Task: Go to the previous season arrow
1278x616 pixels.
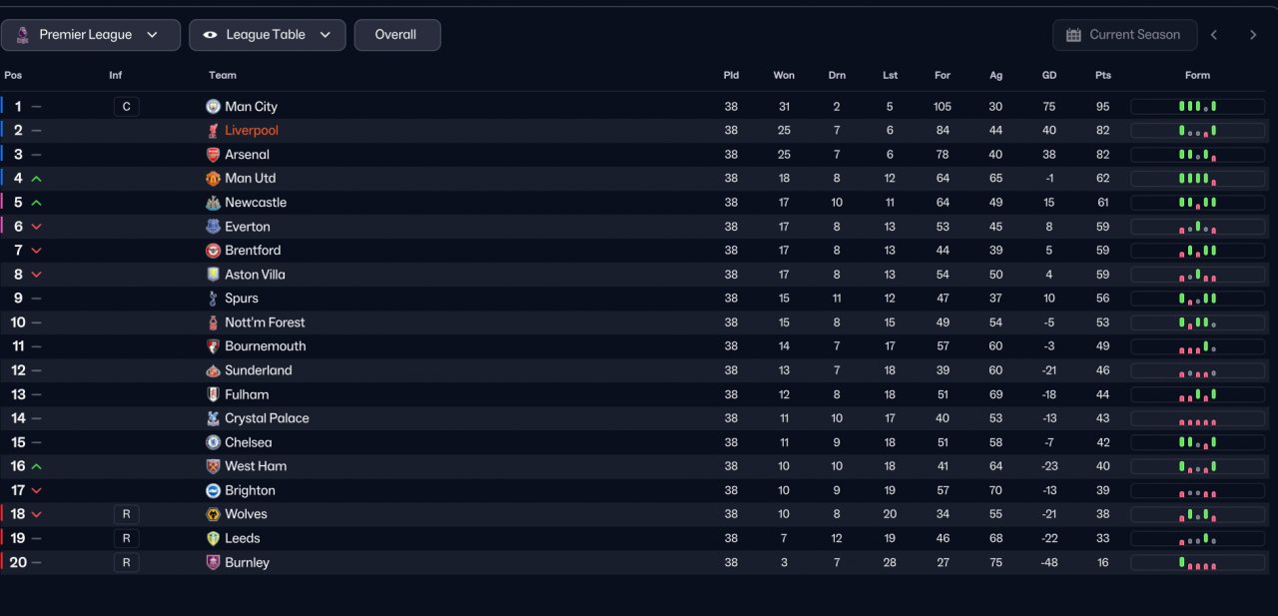Action: click(1214, 35)
